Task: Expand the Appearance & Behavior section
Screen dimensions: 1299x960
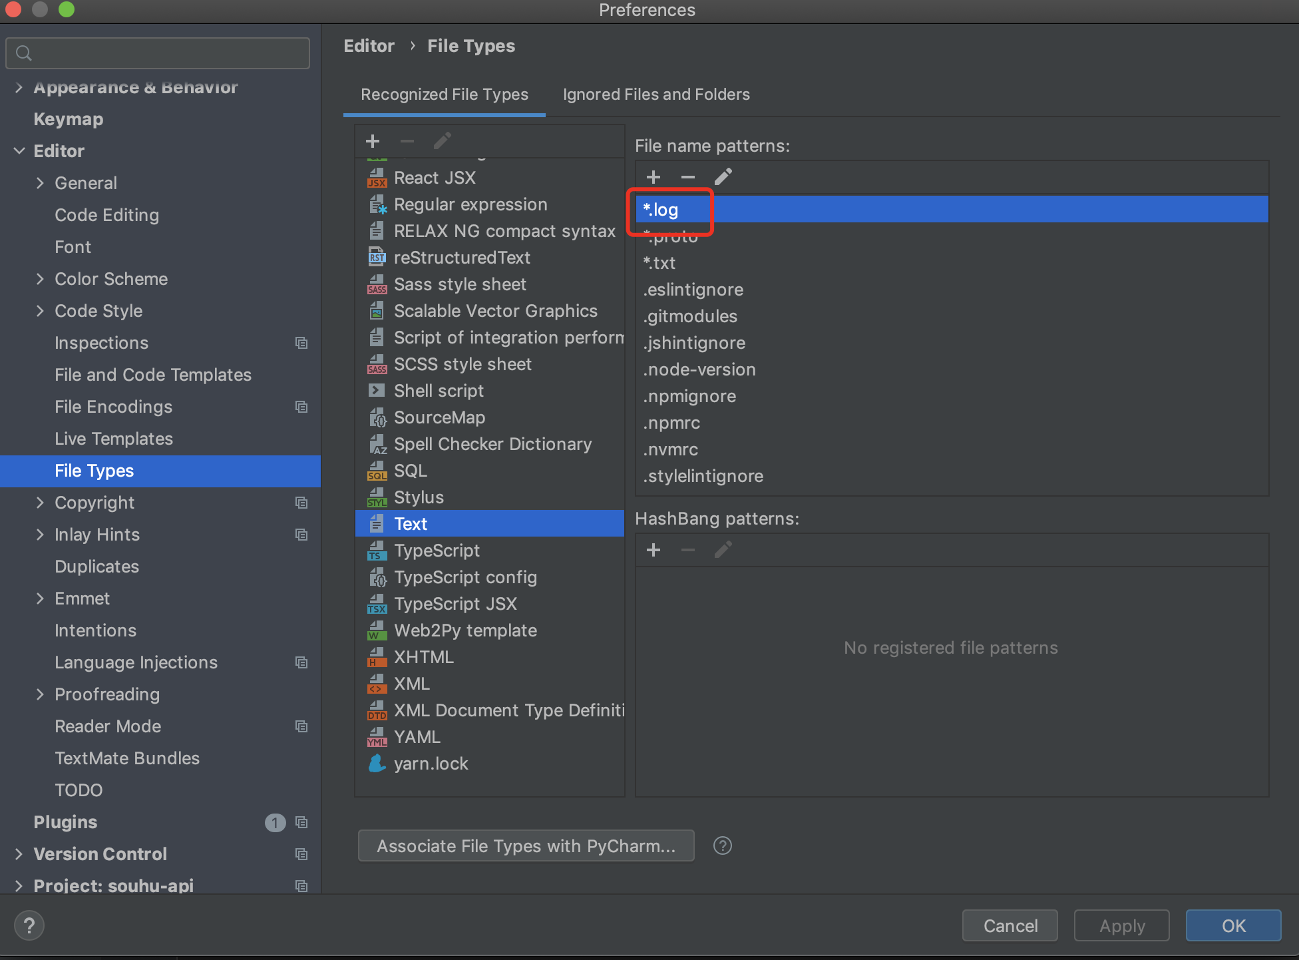Action: click(19, 87)
